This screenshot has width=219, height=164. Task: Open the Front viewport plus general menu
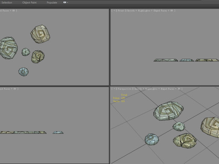click(x=114, y=10)
